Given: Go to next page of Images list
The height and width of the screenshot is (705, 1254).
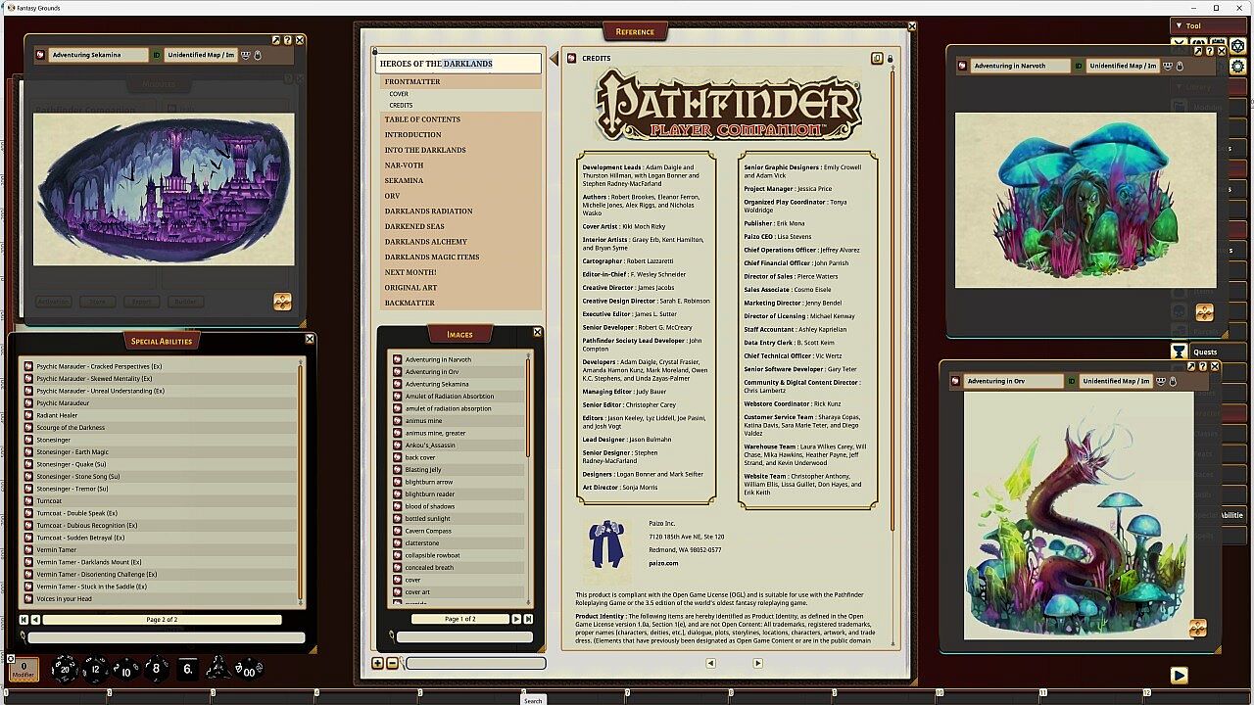Looking at the screenshot, I should (x=516, y=619).
